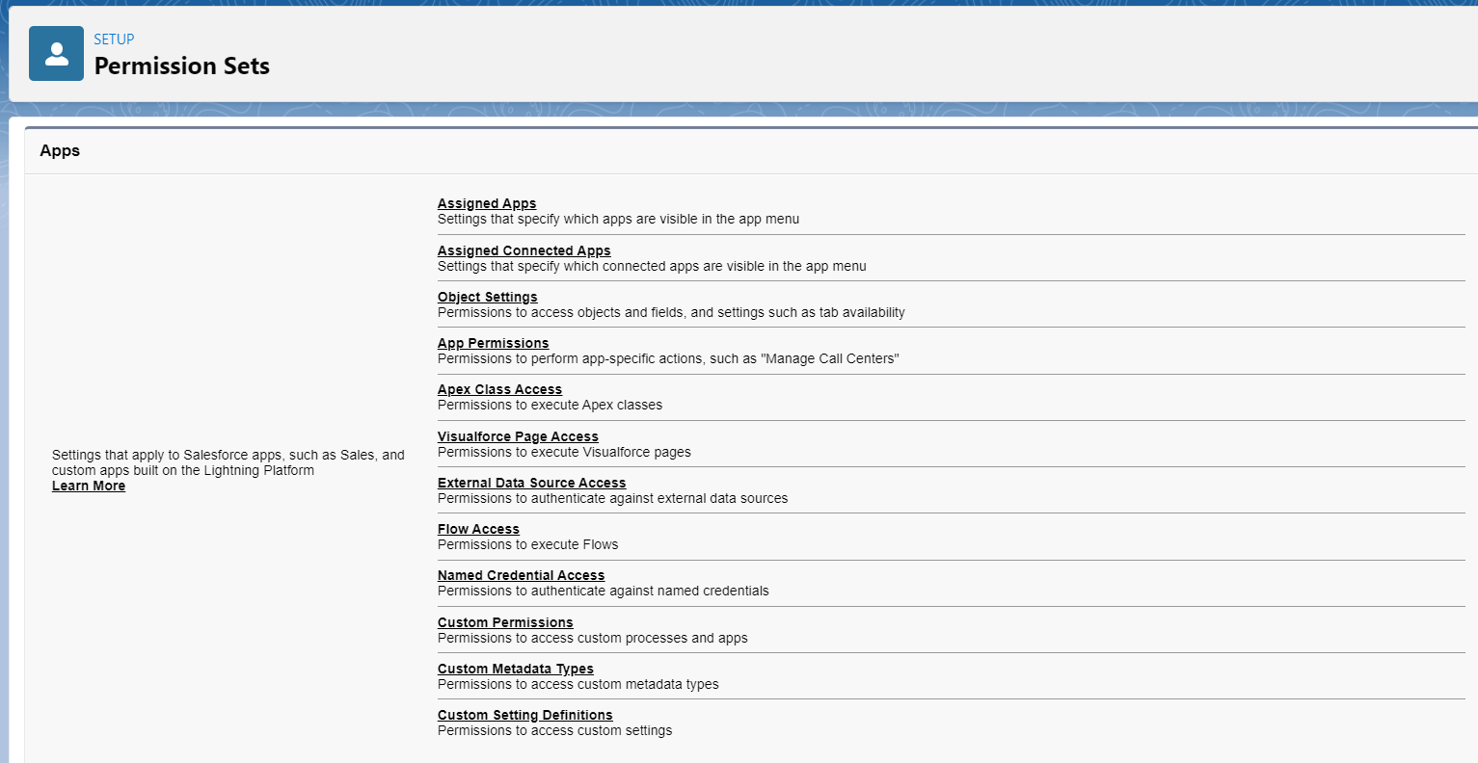Image resolution: width=1478 pixels, height=763 pixels.
Task: Open Custom Metadata Types link
Action: 515,669
